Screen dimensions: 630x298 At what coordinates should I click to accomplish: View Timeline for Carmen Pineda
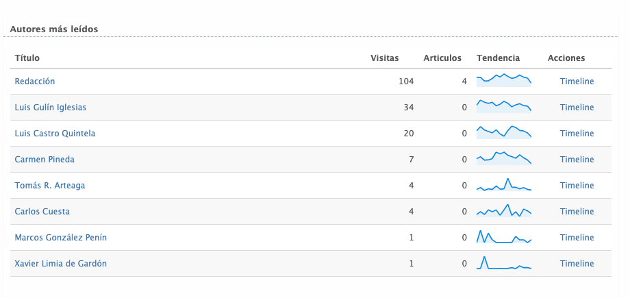pos(577,159)
